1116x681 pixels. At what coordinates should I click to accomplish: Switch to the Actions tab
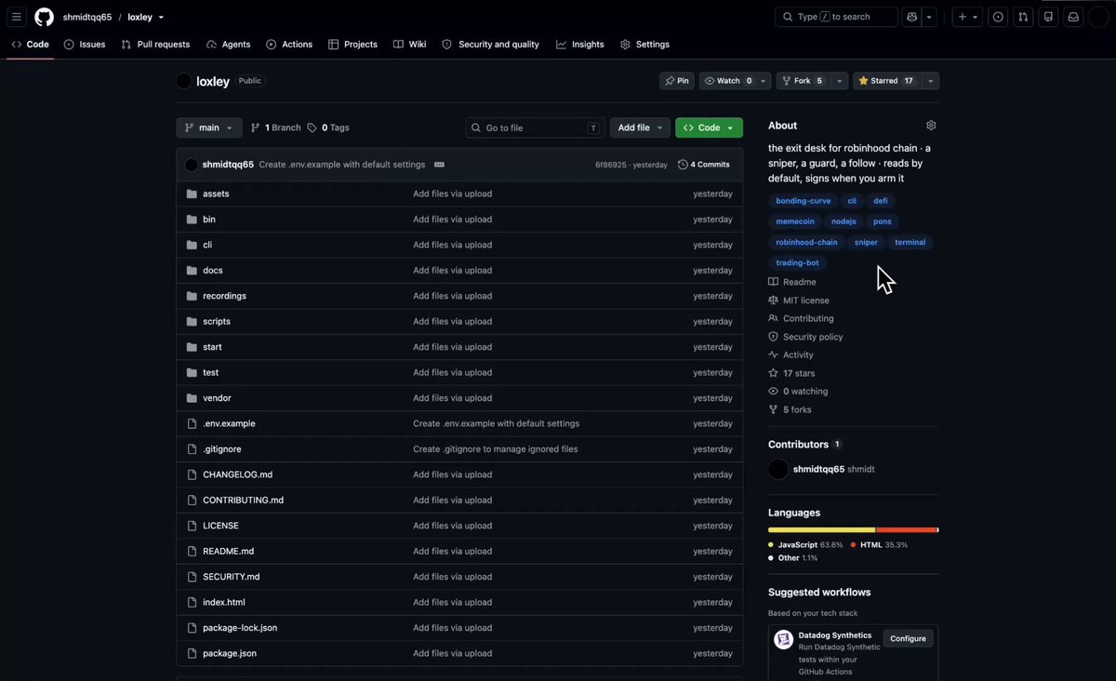point(289,45)
